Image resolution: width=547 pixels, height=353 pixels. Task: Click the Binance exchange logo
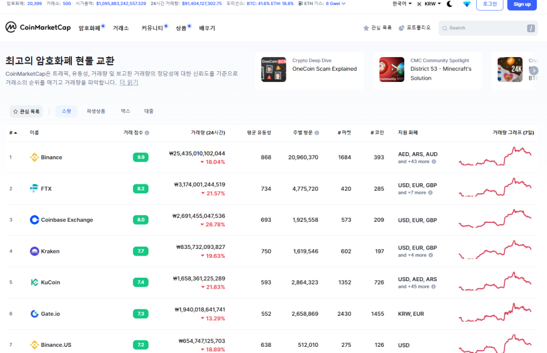34,157
